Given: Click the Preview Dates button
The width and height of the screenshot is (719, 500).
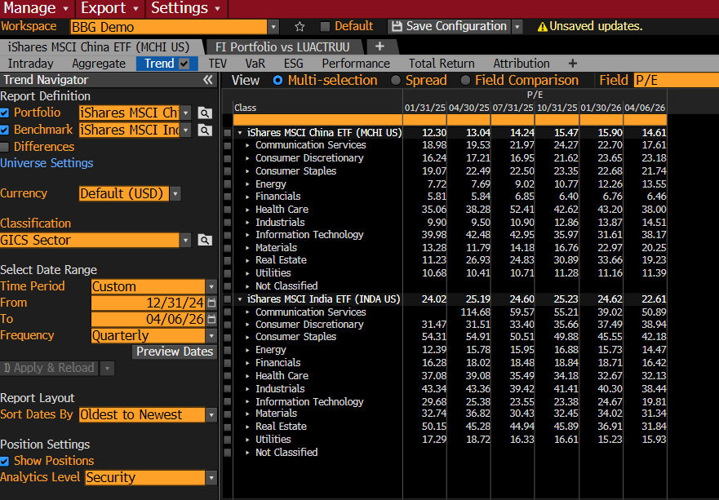Looking at the screenshot, I should coord(175,352).
